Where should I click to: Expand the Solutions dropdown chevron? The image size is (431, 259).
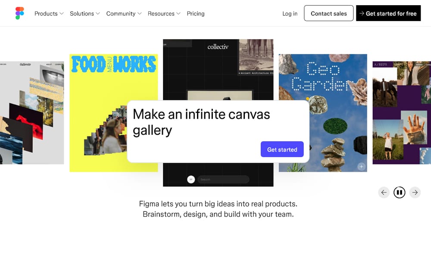pyautogui.click(x=98, y=13)
